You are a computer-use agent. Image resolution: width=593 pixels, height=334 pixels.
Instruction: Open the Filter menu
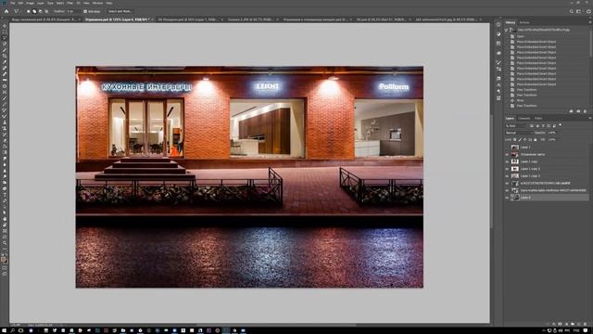pyautogui.click(x=69, y=3)
